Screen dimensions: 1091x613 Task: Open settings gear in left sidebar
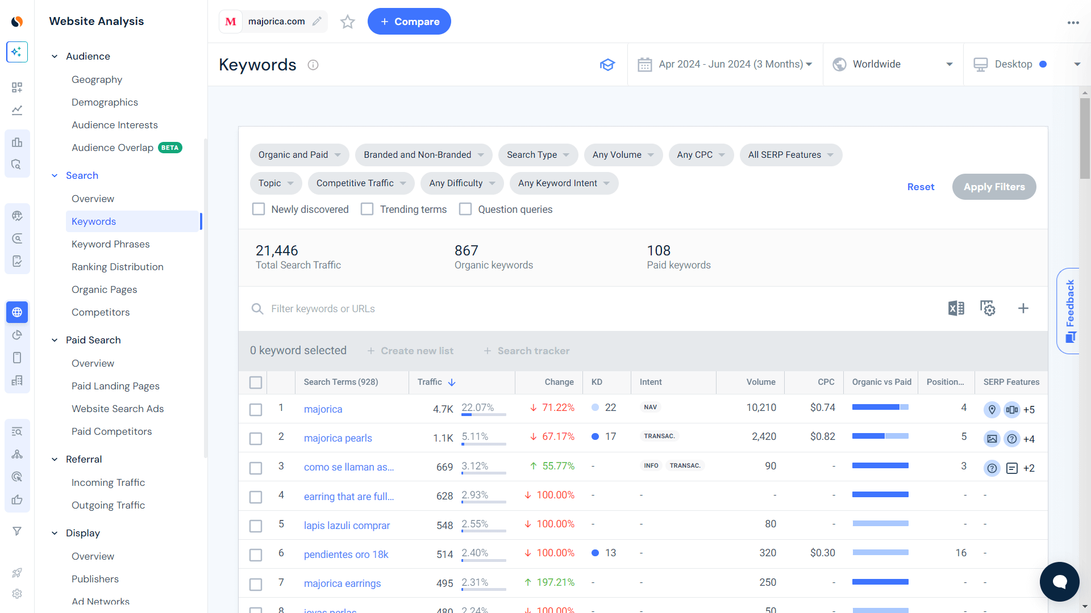[17, 594]
